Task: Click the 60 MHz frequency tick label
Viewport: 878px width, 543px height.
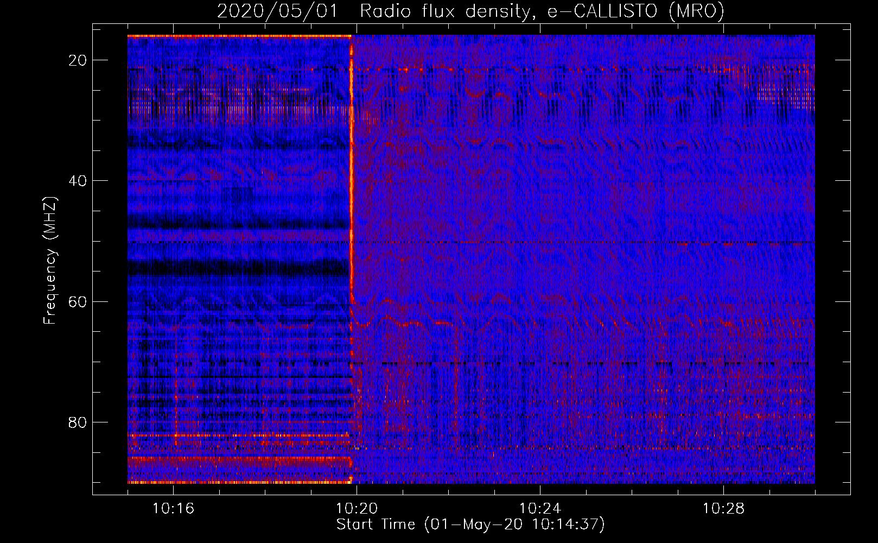Action: pyautogui.click(x=78, y=301)
